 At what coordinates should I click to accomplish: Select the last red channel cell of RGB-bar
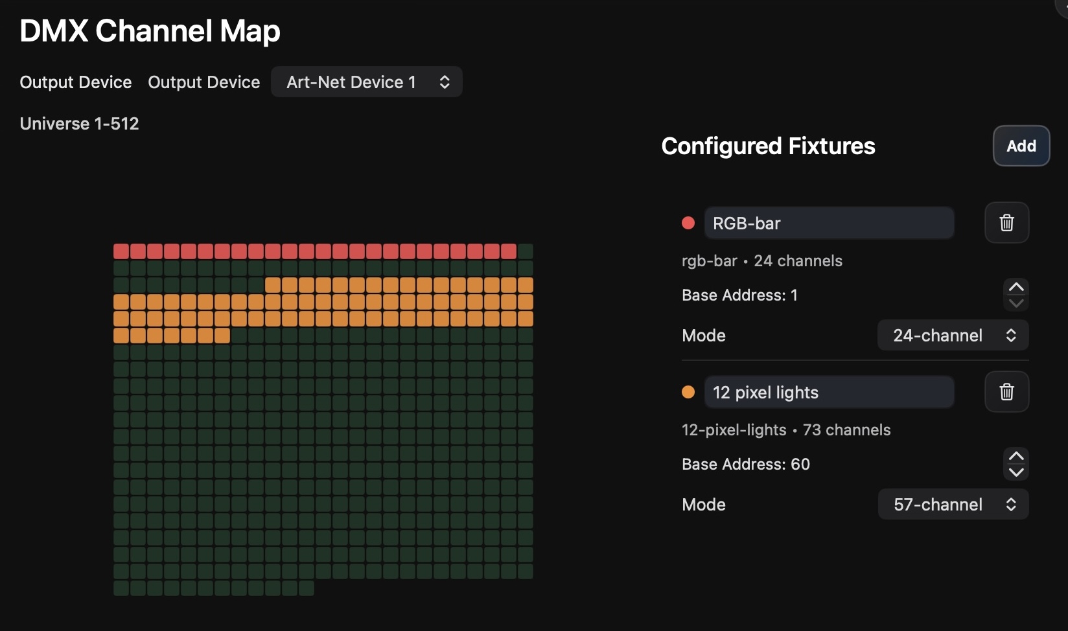pos(509,251)
